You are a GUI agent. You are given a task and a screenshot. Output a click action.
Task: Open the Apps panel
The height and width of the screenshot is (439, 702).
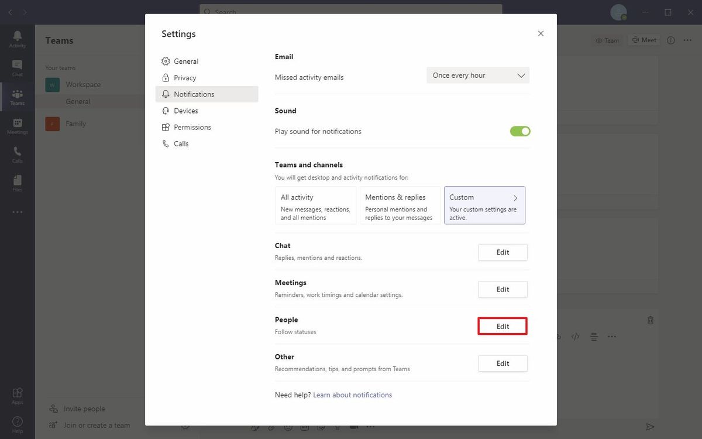click(17, 395)
